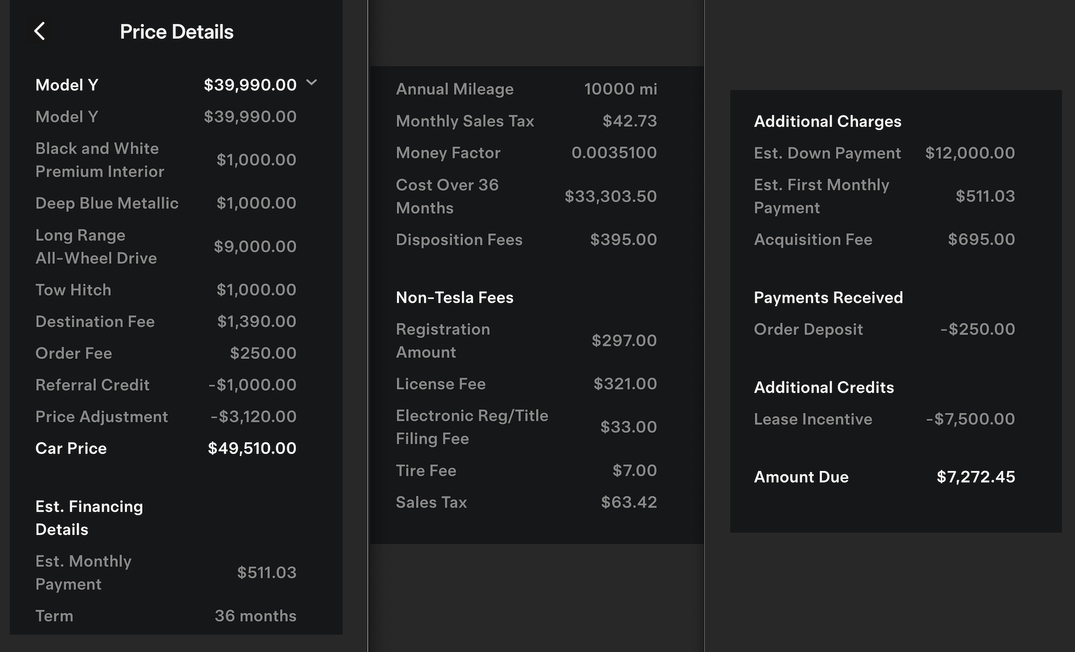Click the $1,390.00 destination fee value

pyautogui.click(x=257, y=321)
